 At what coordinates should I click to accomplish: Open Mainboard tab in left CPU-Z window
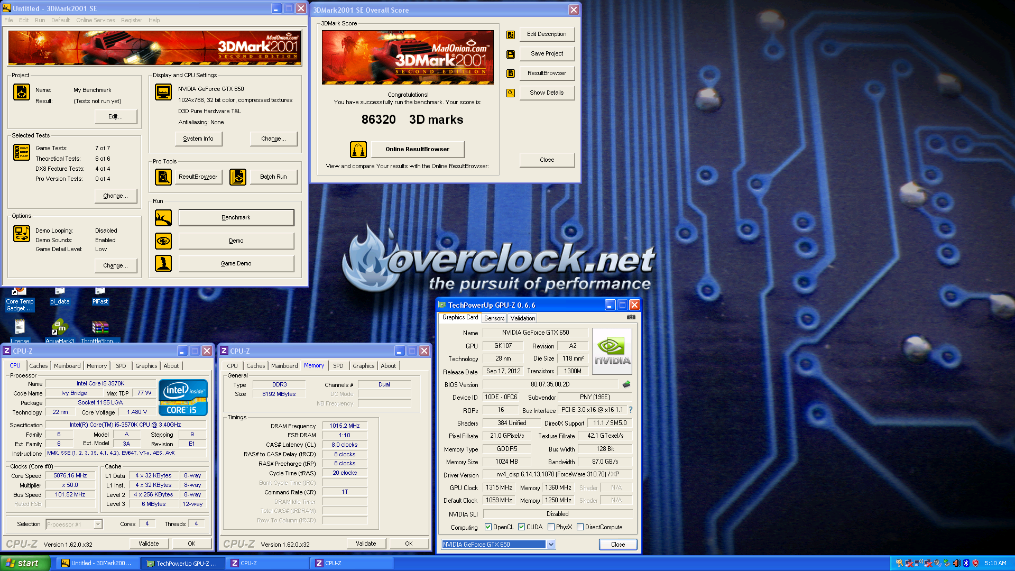(x=67, y=366)
